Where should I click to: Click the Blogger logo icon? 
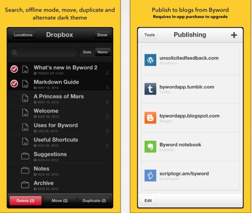pos(150,117)
